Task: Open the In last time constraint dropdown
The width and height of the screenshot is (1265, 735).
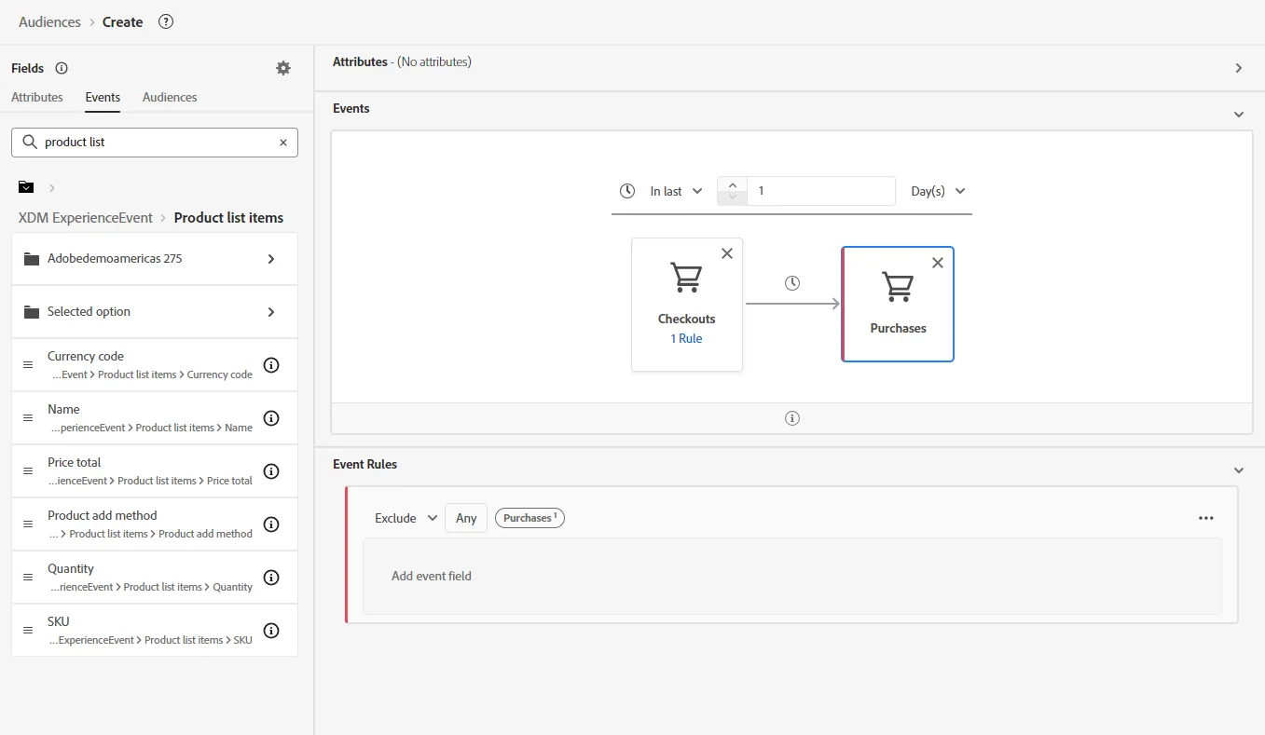Action: (676, 191)
